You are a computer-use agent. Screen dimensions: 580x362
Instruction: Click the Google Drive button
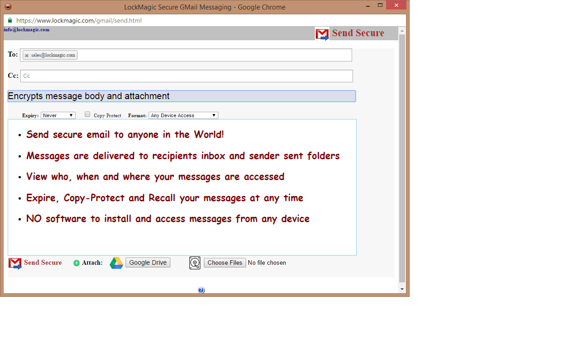pos(148,262)
